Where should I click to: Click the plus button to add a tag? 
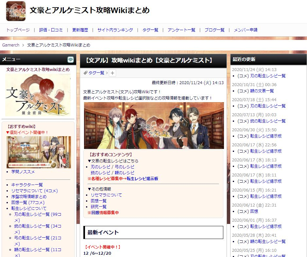tap(112, 73)
